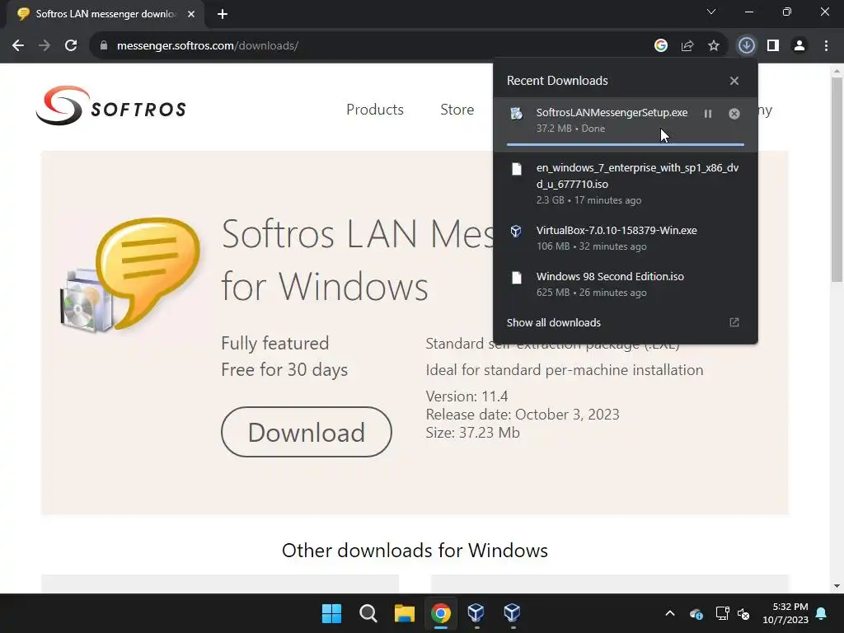Pause the SoftrosLANMessengerSetup.exe download

pos(708,114)
